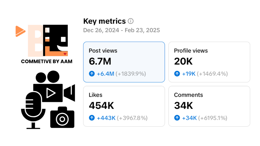260x146 pixels.
Task: Click the Profile views blue up-arrow icon
Action: (x=177, y=74)
